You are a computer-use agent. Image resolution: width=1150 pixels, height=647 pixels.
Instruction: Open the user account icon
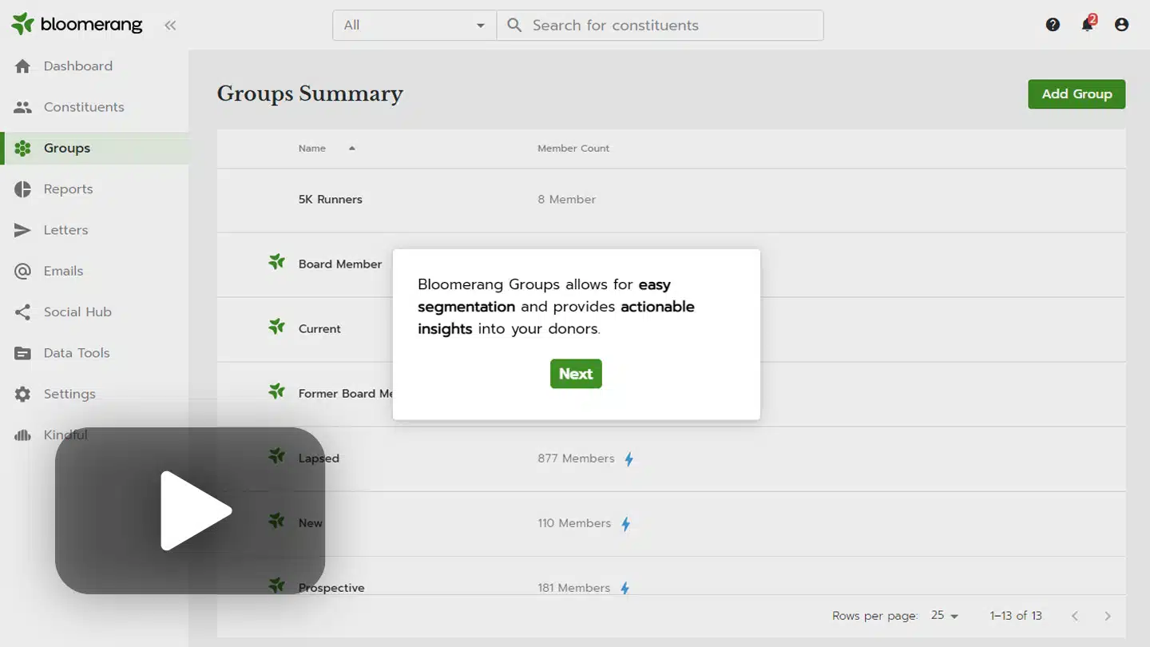point(1121,25)
